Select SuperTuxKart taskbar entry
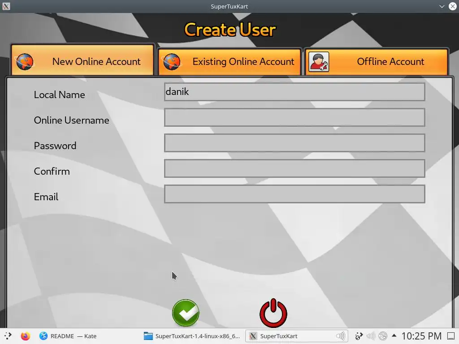The width and height of the screenshot is (459, 344). point(296,336)
